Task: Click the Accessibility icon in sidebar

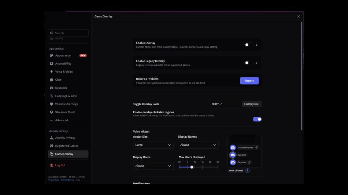Action: pyautogui.click(x=52, y=64)
